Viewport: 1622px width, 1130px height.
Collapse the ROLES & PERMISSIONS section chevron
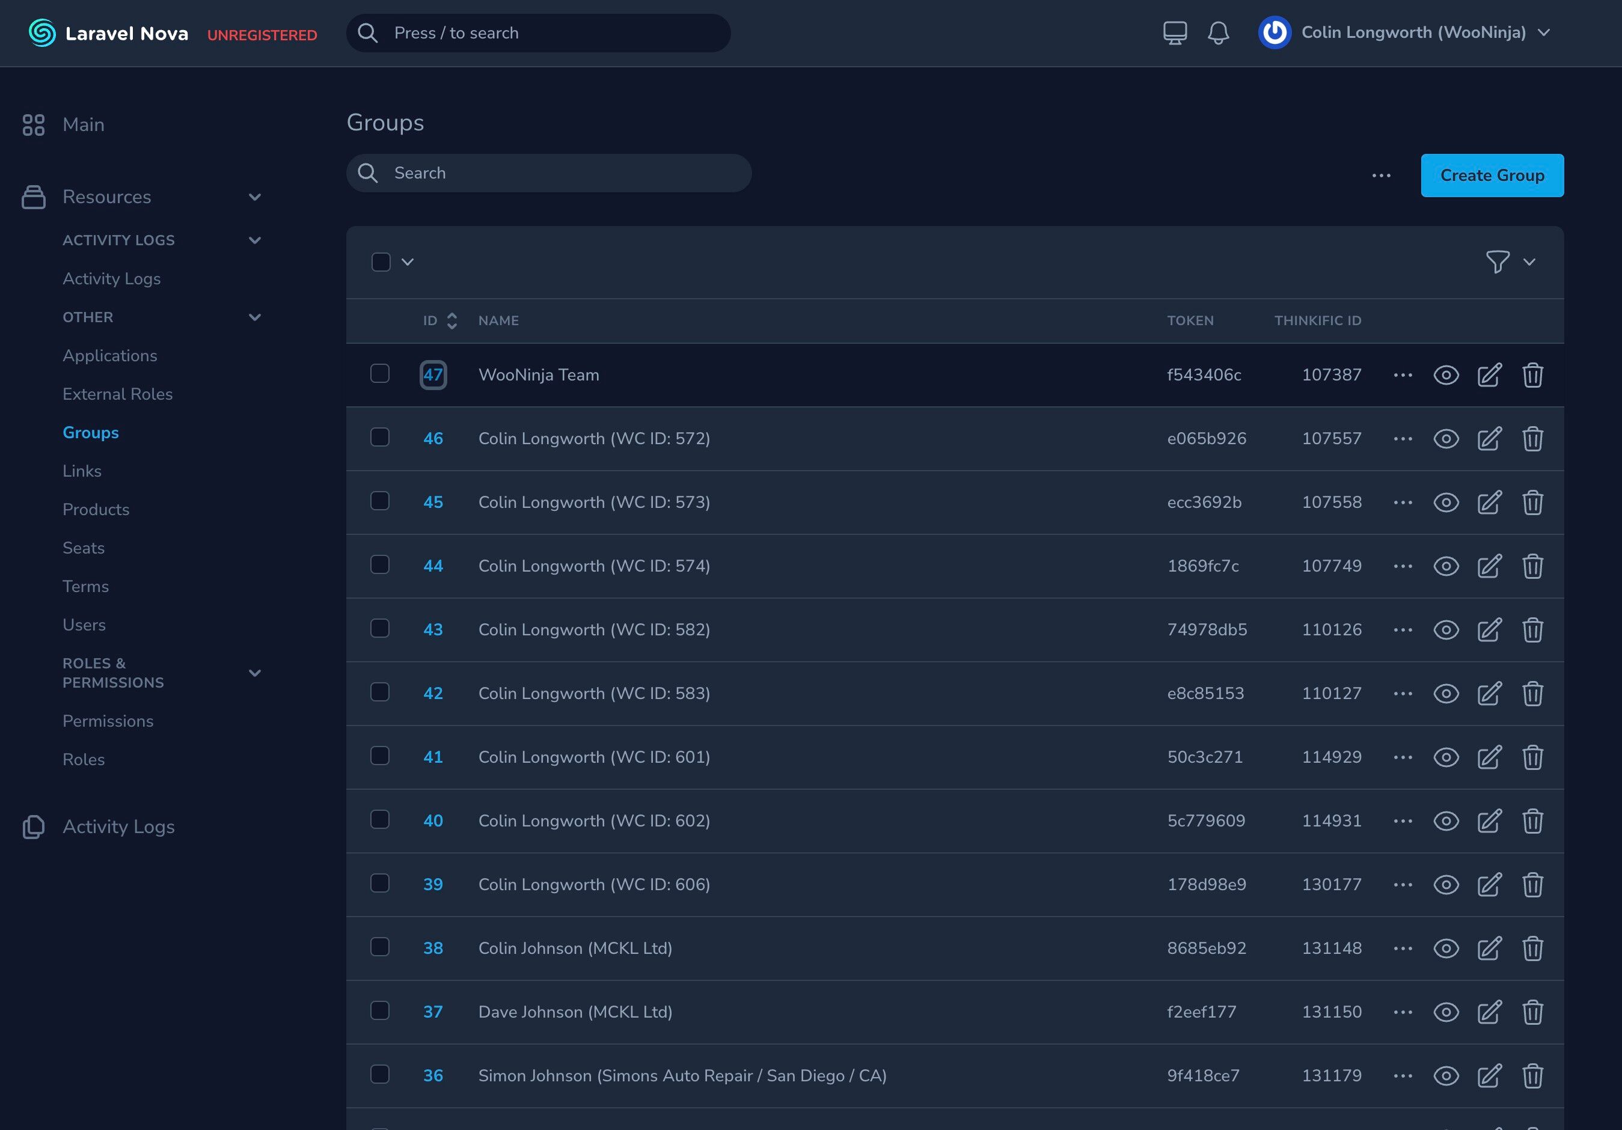tap(254, 673)
